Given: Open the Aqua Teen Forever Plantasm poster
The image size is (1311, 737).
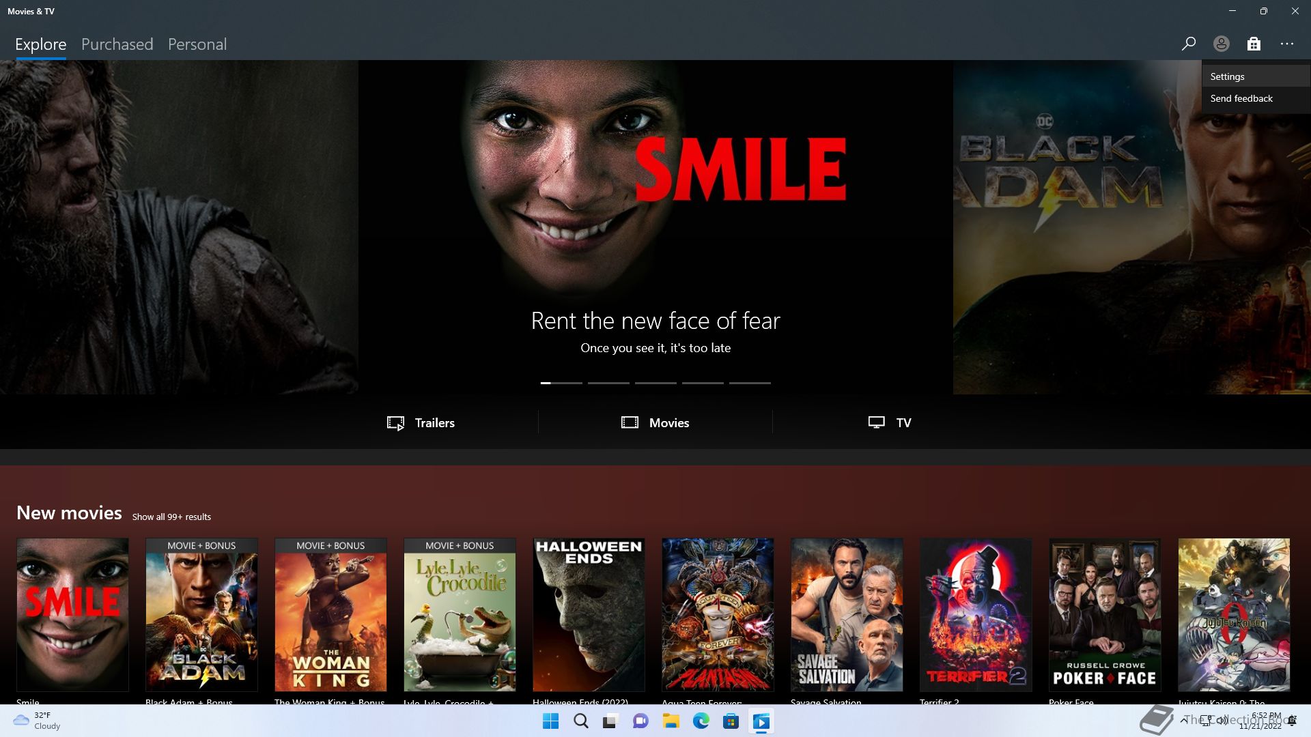Looking at the screenshot, I should pyautogui.click(x=718, y=615).
